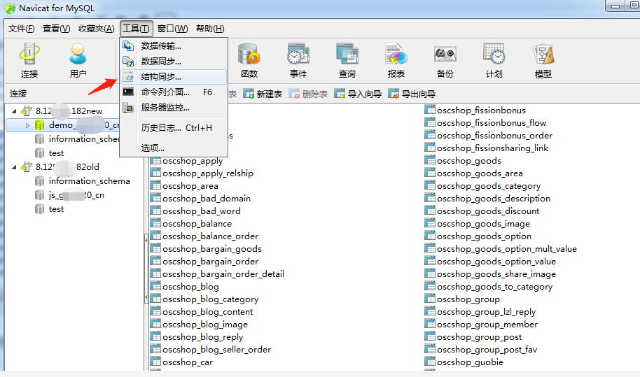The width and height of the screenshot is (640, 377).
Task: Open 历史日志 history log menu entry
Action: click(174, 127)
